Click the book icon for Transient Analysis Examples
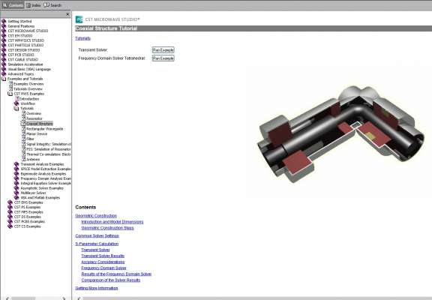432x300 pixels. pyautogui.click(x=16, y=164)
